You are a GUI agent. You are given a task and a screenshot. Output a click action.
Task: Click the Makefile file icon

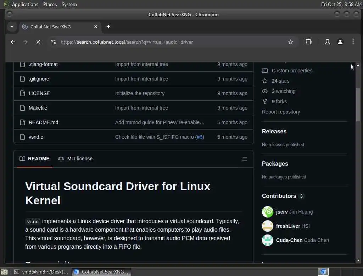tap(22, 108)
